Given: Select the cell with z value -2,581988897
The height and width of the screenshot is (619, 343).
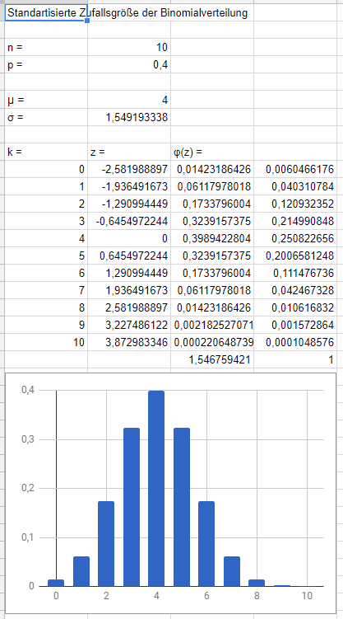Looking at the screenshot, I should [129, 169].
